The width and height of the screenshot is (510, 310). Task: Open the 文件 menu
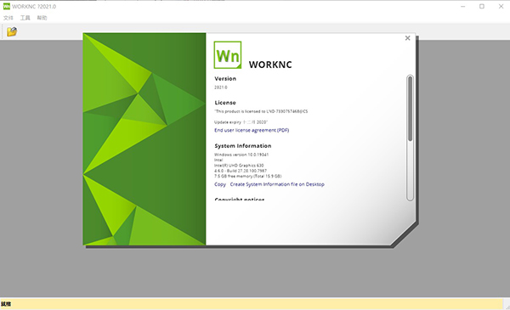8,18
